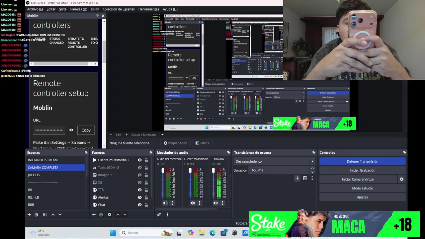The image size is (425, 239).
Task: Pop out the Escenas dock
Action: (86, 153)
